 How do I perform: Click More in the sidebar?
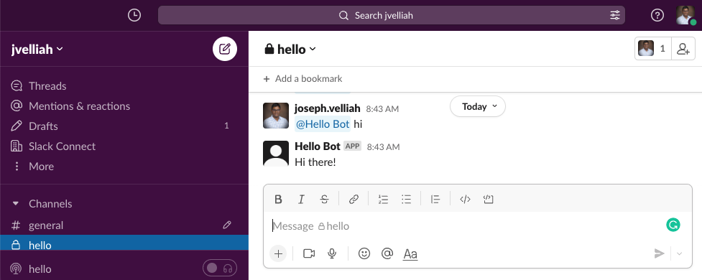41,167
